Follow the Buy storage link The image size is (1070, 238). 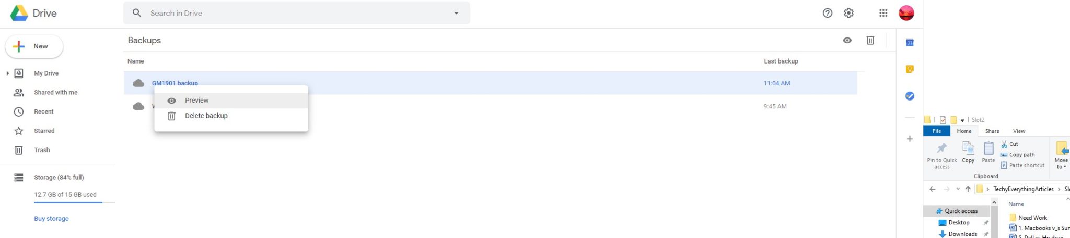pos(51,219)
